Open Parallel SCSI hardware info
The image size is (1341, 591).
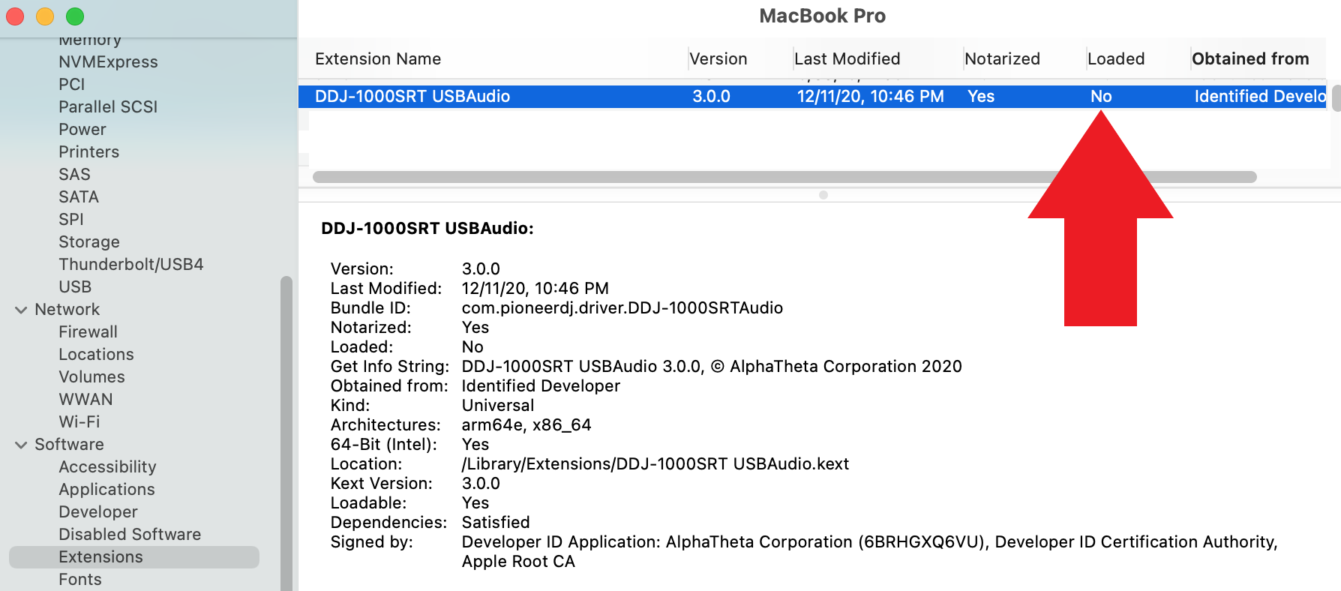click(x=108, y=107)
